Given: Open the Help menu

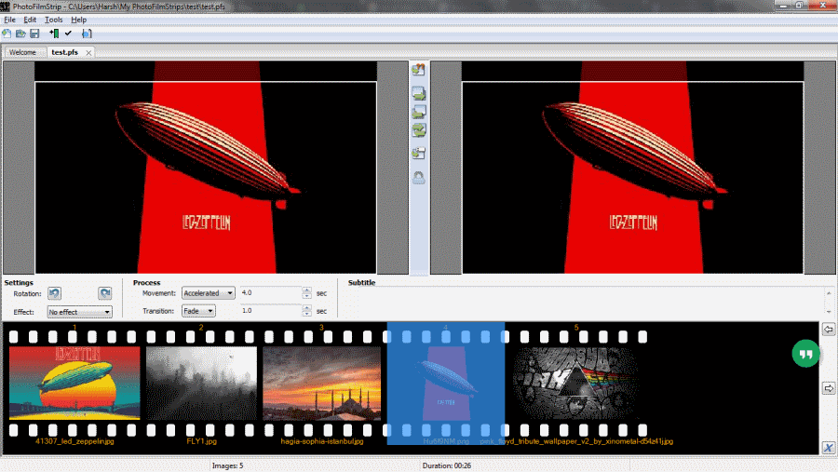Looking at the screenshot, I should [78, 20].
